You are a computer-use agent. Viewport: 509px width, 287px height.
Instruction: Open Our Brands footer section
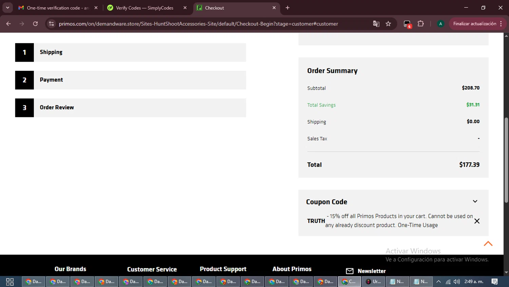point(70,269)
